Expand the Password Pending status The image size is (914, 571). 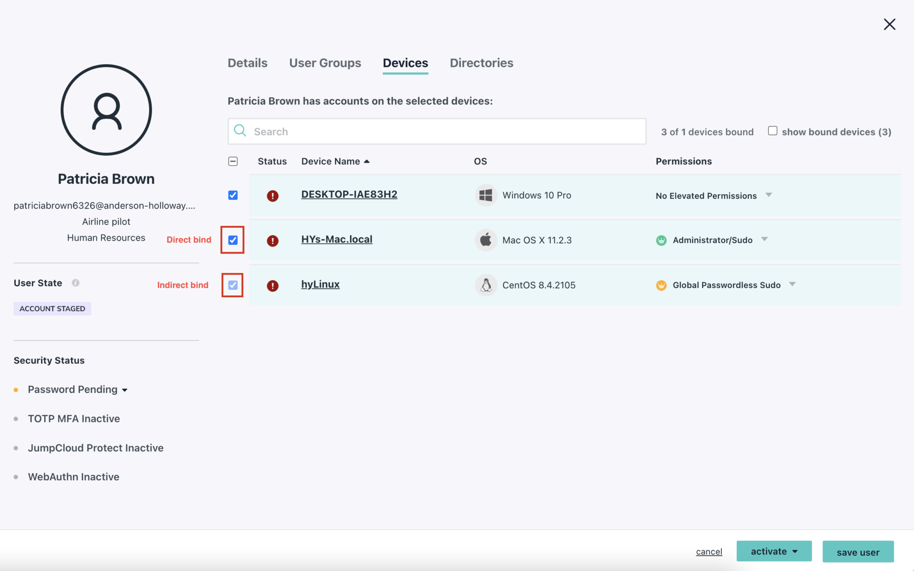coord(125,389)
